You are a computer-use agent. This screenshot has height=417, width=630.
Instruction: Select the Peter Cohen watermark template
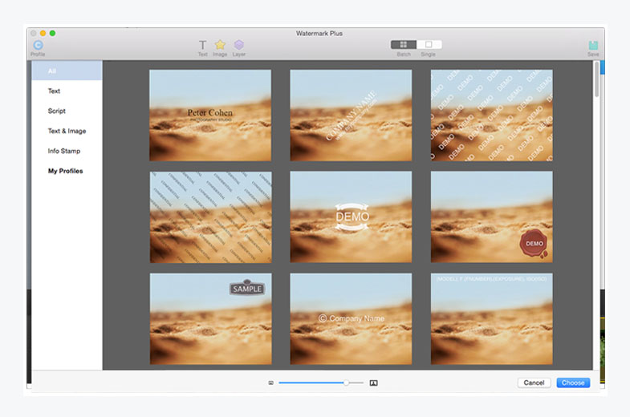(x=210, y=115)
